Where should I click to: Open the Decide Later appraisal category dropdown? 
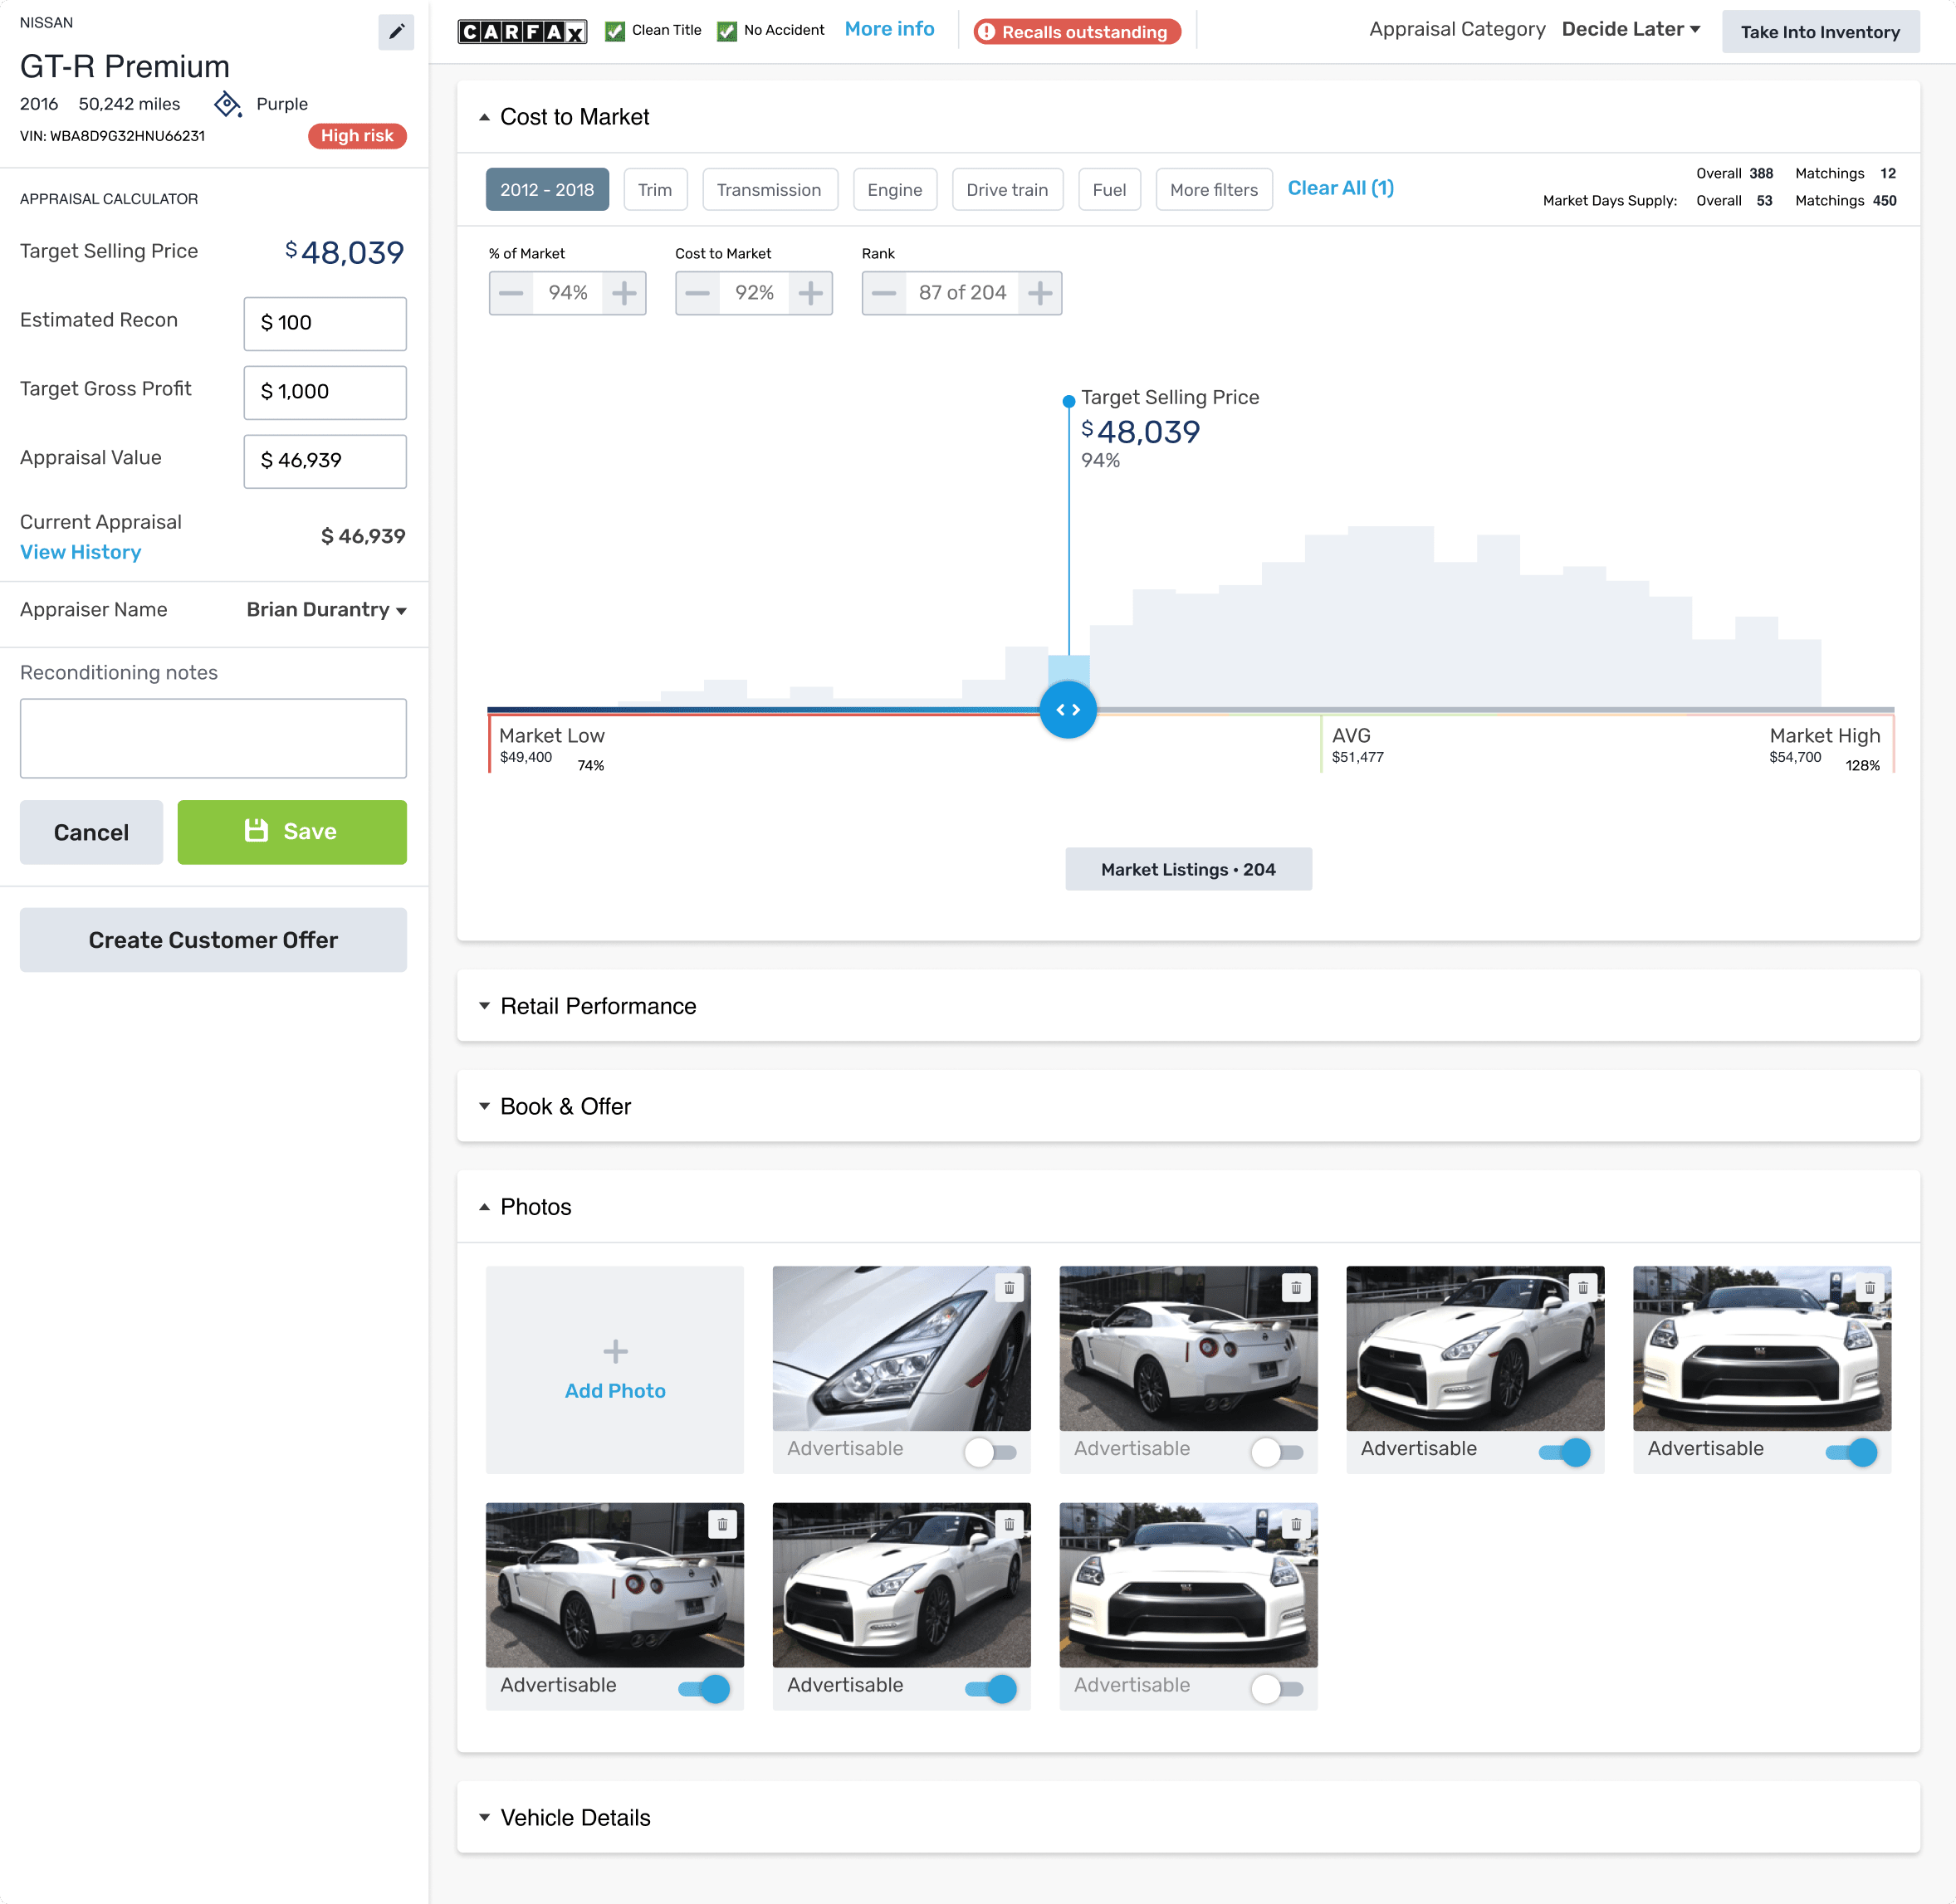(1631, 30)
